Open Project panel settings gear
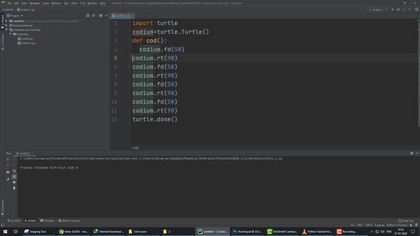This screenshot has height=236, width=420. (100, 16)
